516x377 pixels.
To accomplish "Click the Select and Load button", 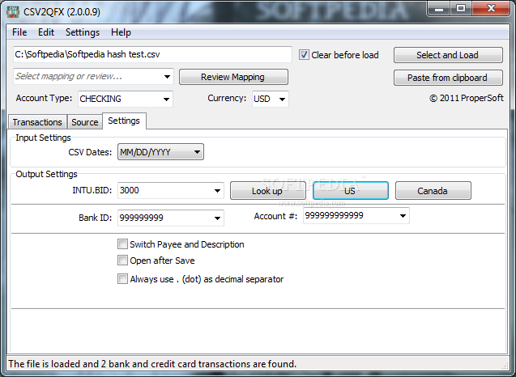I will tap(448, 55).
